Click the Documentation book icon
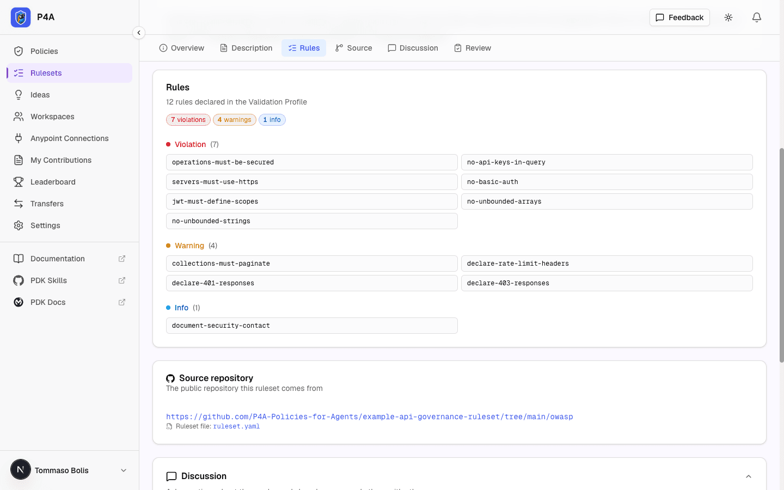 point(19,259)
